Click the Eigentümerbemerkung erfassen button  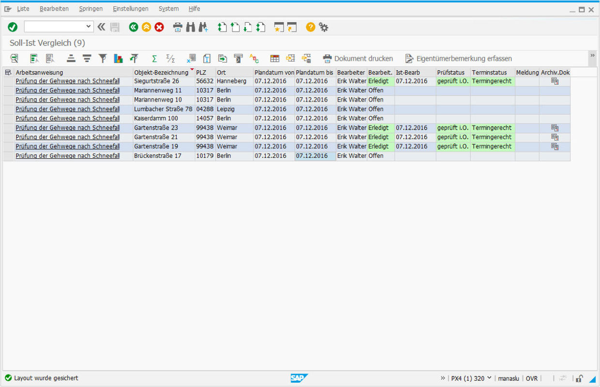click(458, 59)
